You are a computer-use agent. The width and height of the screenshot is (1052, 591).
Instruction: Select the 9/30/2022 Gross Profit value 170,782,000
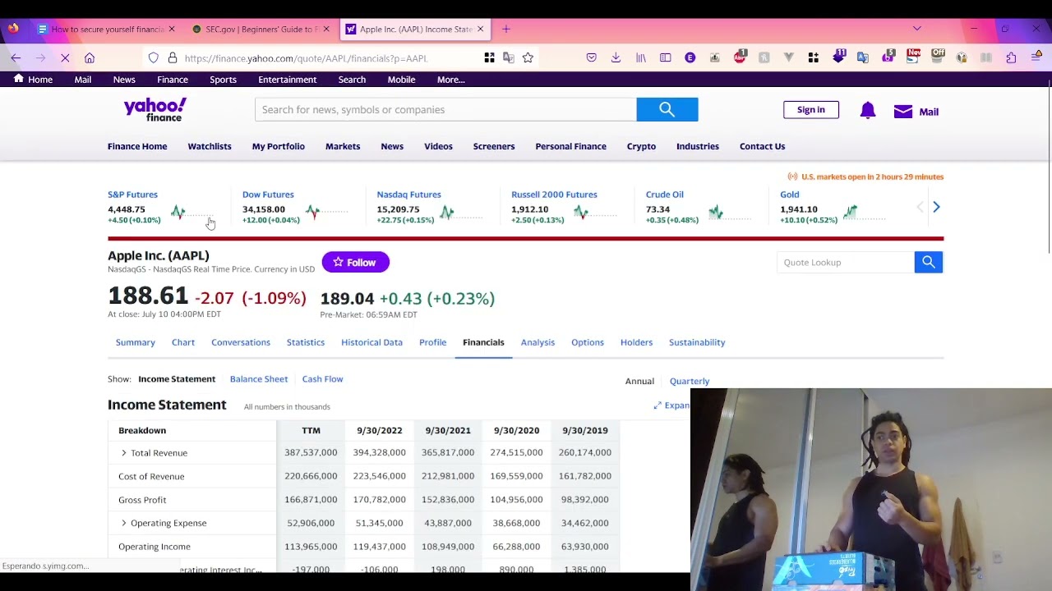click(x=379, y=499)
